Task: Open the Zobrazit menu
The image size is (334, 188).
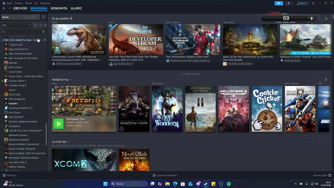Action: coord(19,3)
